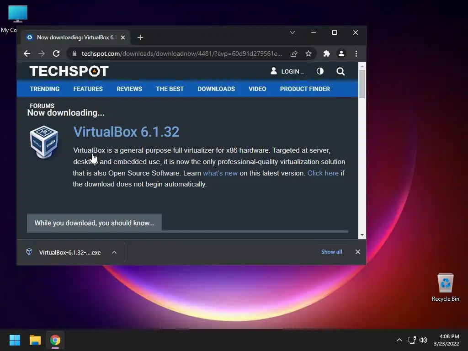Open the PRODUCT FINDER menu item
This screenshot has width=468, height=351.
click(305, 89)
